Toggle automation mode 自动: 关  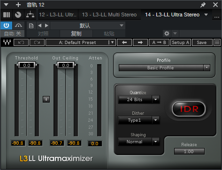[13, 34]
